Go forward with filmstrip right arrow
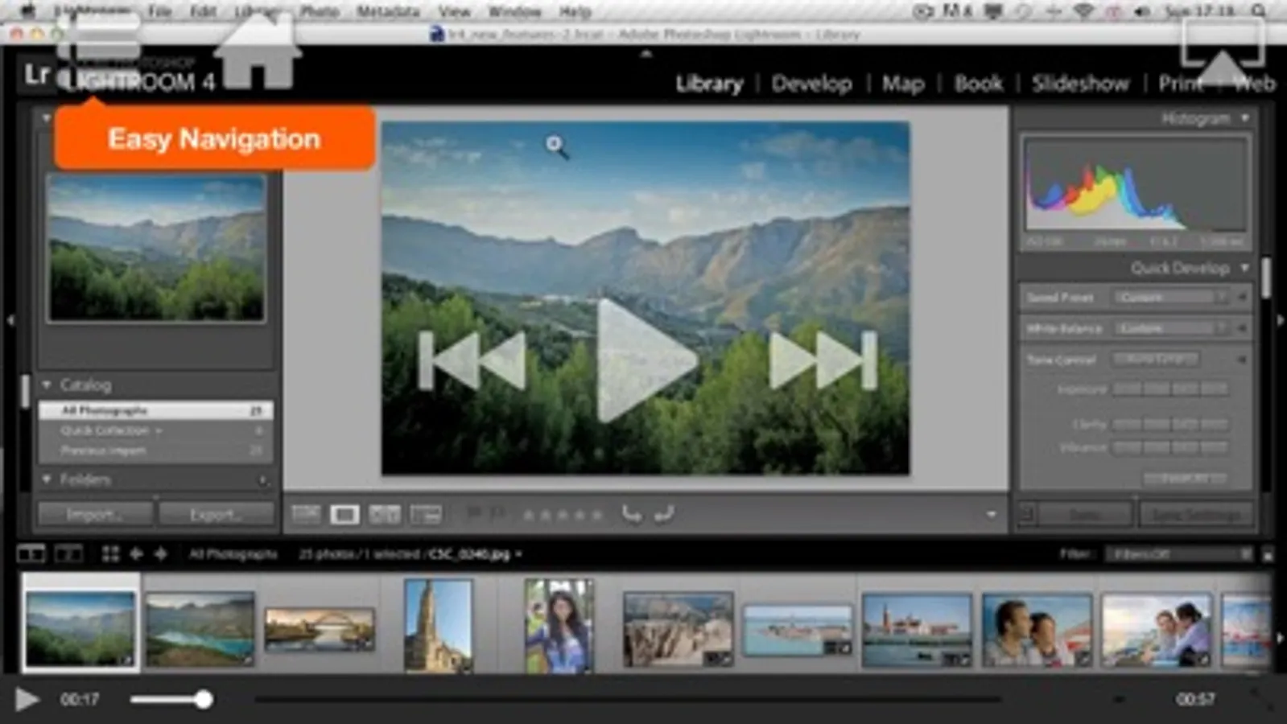Viewport: 1287px width, 724px height. click(160, 553)
